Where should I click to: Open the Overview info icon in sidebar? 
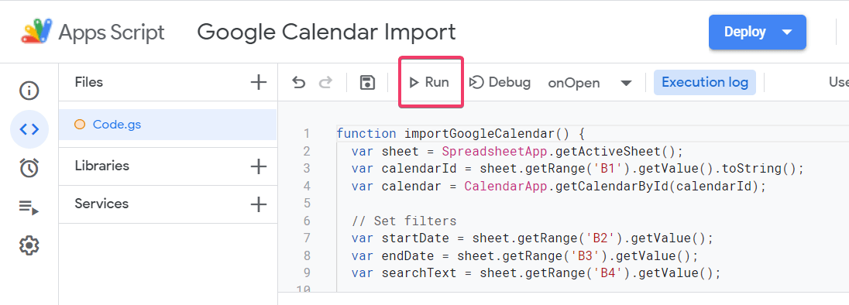(29, 91)
